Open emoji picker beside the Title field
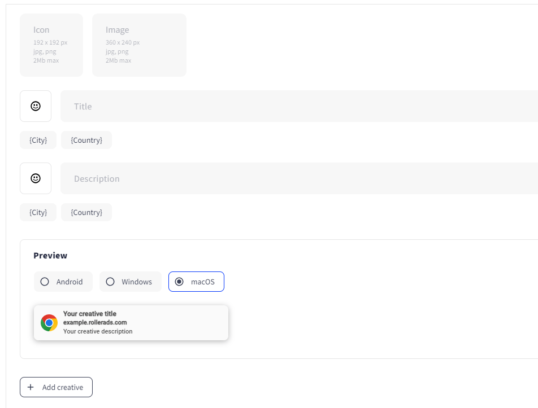 (x=36, y=106)
